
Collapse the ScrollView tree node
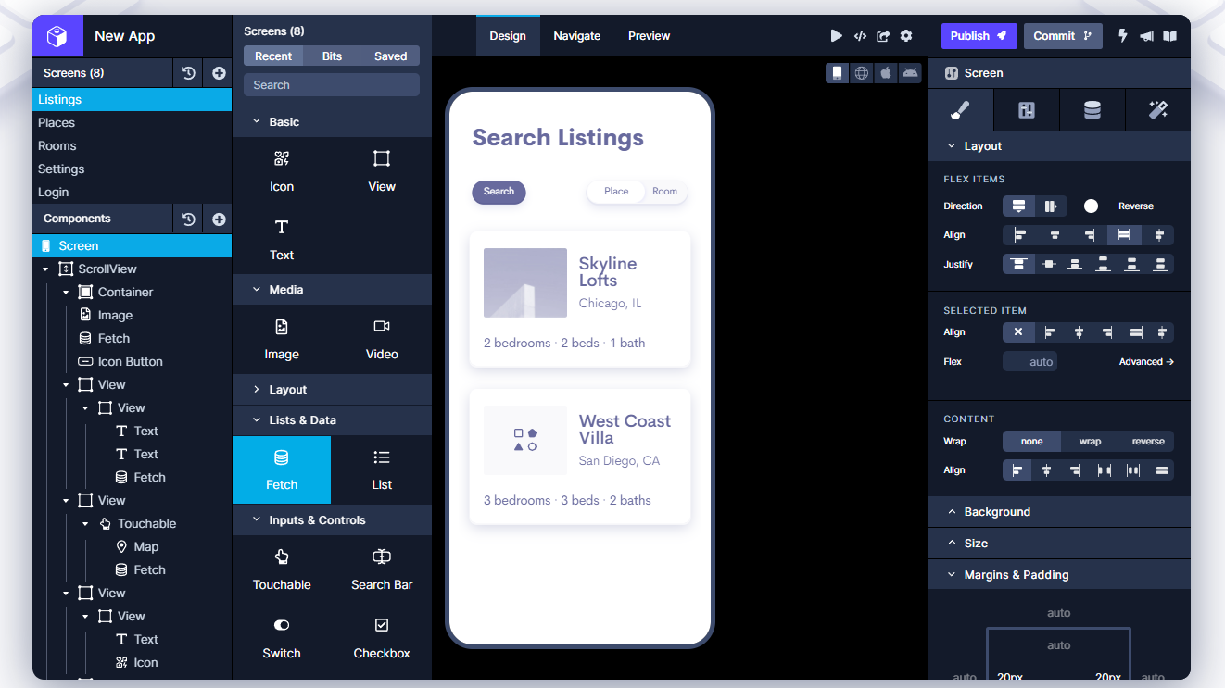point(46,269)
